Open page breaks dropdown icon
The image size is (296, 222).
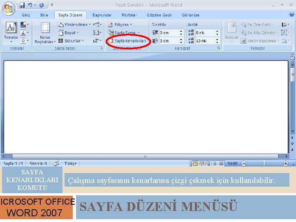point(97,25)
